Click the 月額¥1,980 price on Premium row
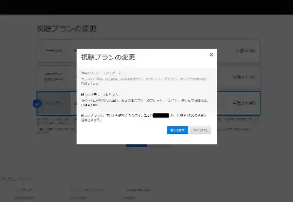293x202 pixels. [x=244, y=103]
